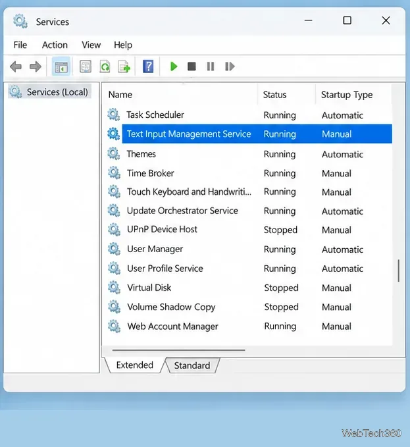Select the Update Orchestrator Service name
Image resolution: width=410 pixels, height=447 pixels.
[183, 211]
